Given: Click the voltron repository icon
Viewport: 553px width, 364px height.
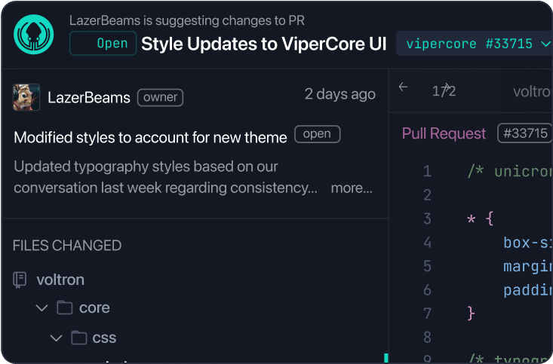Looking at the screenshot, I should (x=20, y=280).
